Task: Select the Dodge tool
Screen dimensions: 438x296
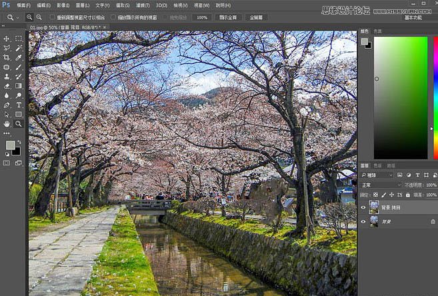Action: [x=19, y=95]
